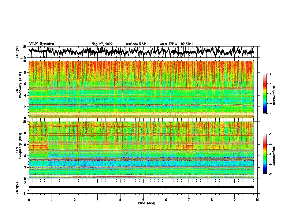Click the "-3" label on ch.2 color bar
Image resolution: width=290 pixels, height=224 pixels.
tap(270, 134)
